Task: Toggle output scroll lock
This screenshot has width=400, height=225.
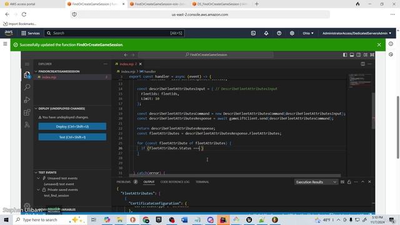Action: click(349, 182)
